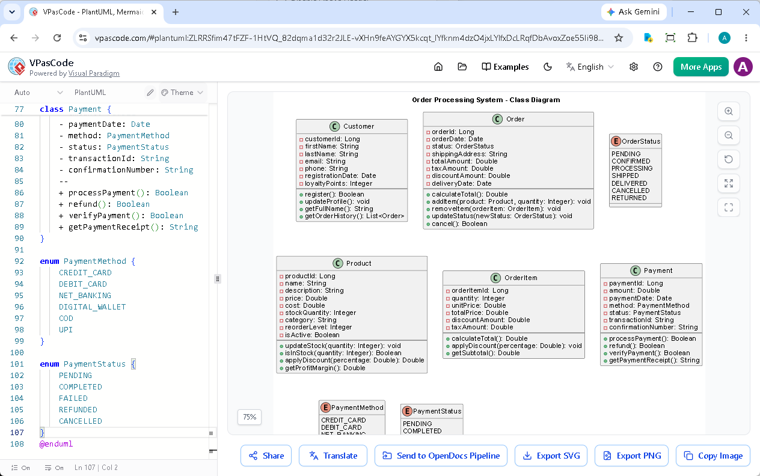The width and height of the screenshot is (760, 476).
Task: Click the panel splitter handle between editor and preview
Action: pos(218,279)
